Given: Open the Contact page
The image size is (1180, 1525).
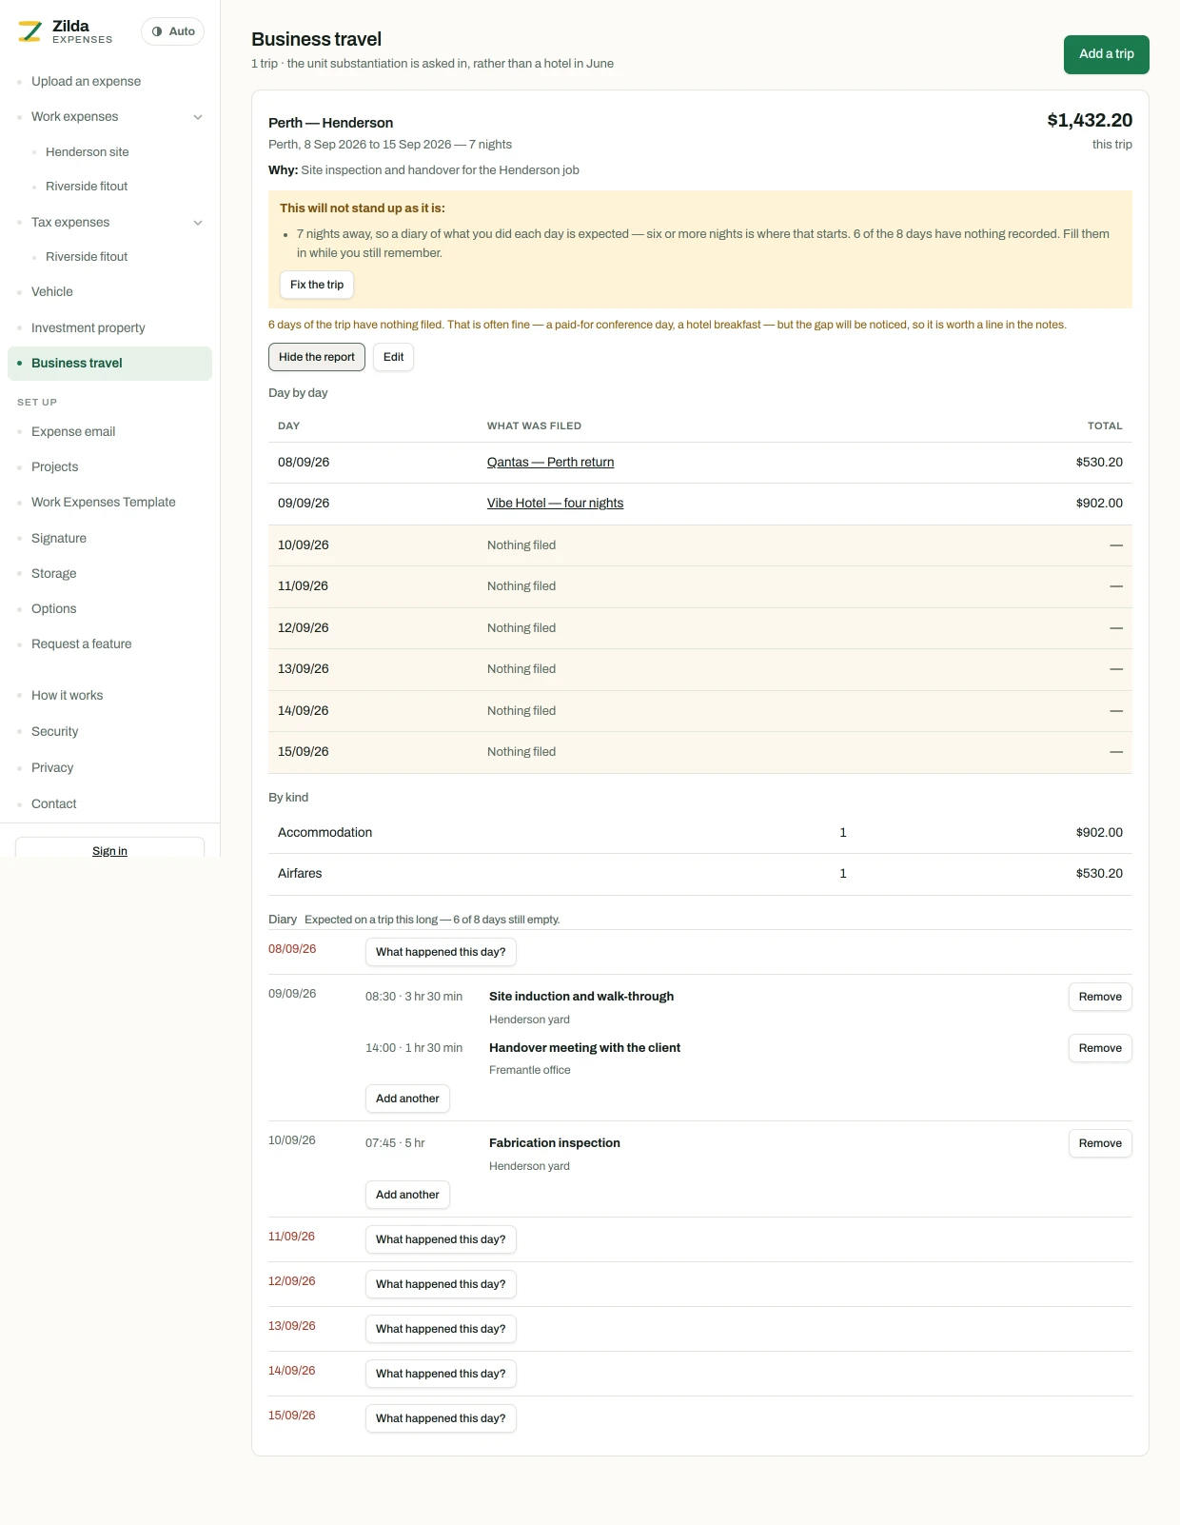Looking at the screenshot, I should (x=109, y=804).
